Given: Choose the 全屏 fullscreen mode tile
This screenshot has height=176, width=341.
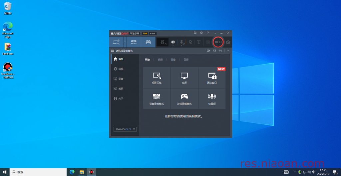Looking at the screenshot, I should coord(184,78).
